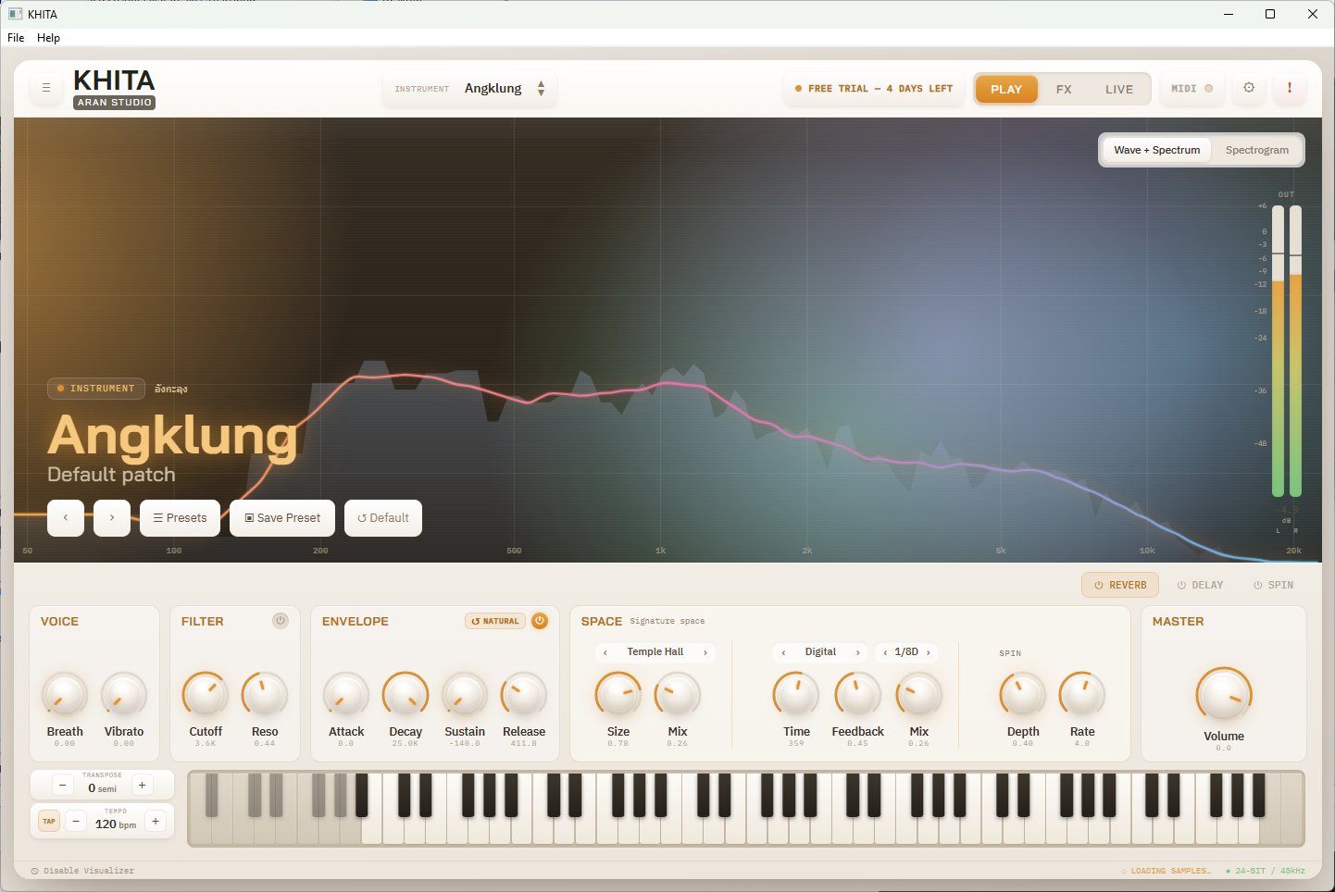The height and width of the screenshot is (892, 1335).
Task: Click the spin Depth knob
Action: click(x=1023, y=694)
